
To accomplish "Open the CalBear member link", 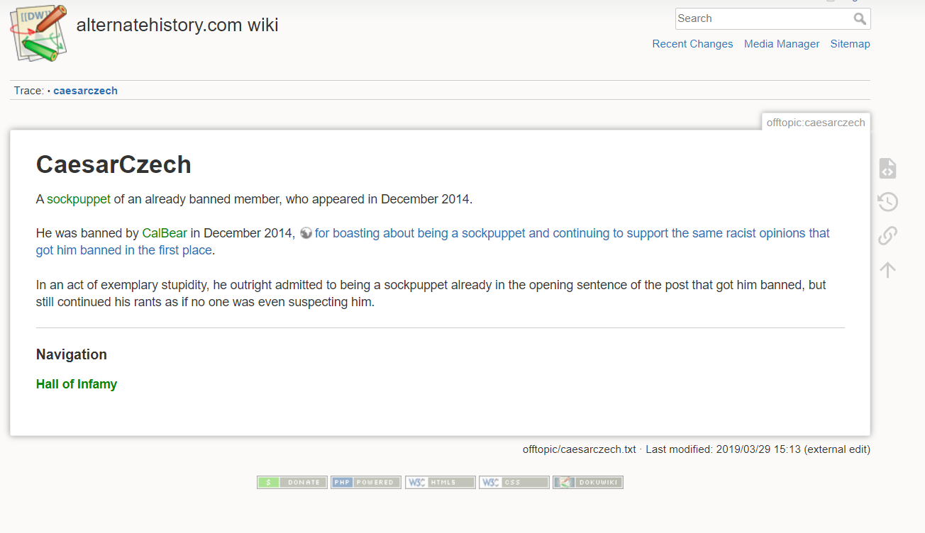I will coord(165,233).
